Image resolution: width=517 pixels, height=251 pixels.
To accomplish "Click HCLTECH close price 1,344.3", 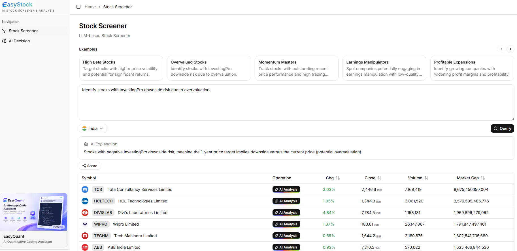I will (368, 201).
